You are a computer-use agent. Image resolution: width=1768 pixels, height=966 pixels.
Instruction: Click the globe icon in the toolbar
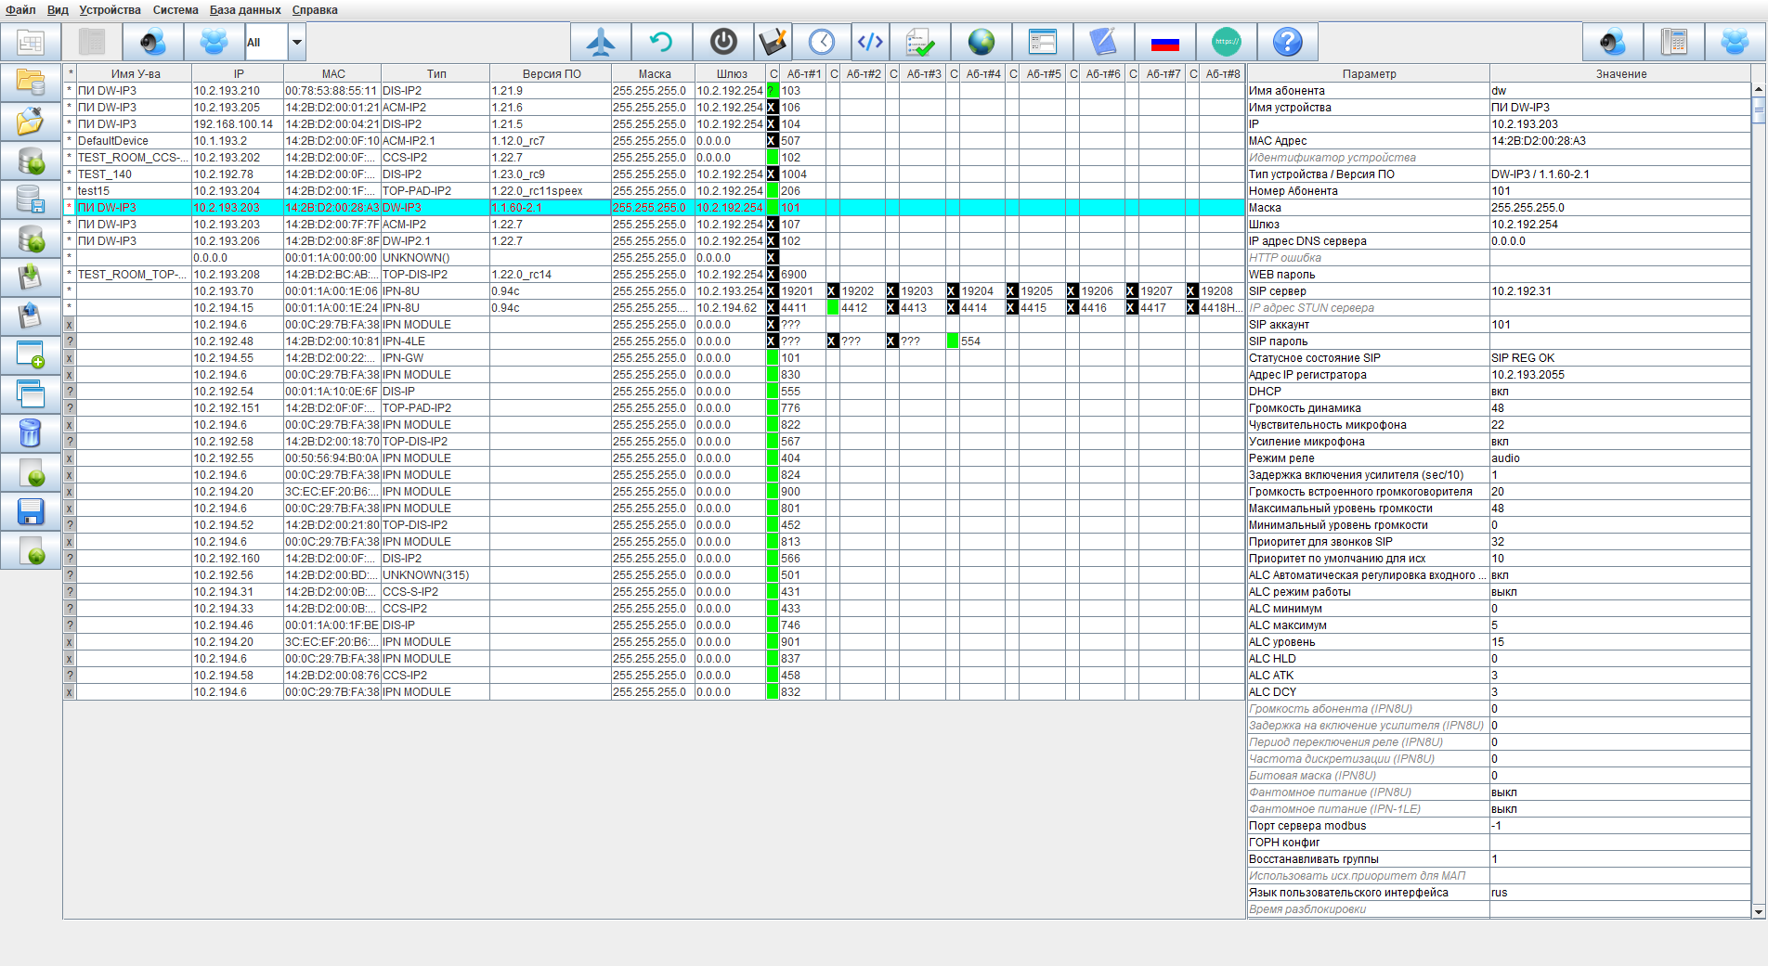(x=981, y=42)
